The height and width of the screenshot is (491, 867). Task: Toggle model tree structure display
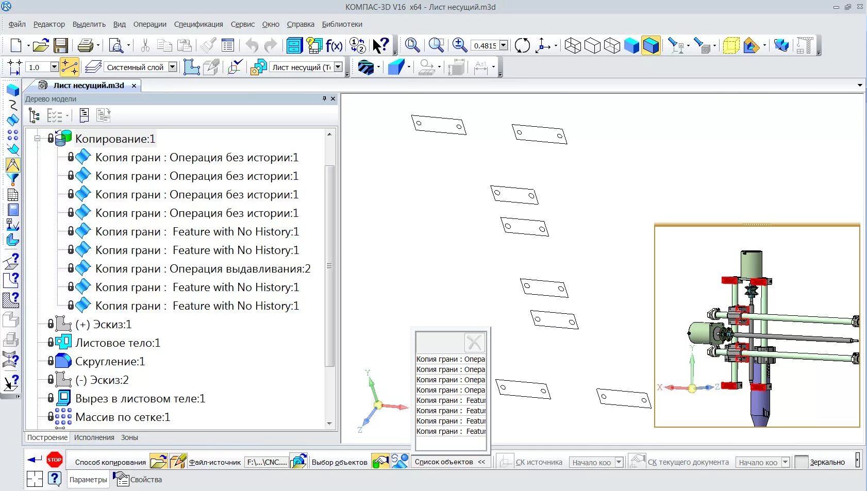[x=34, y=115]
